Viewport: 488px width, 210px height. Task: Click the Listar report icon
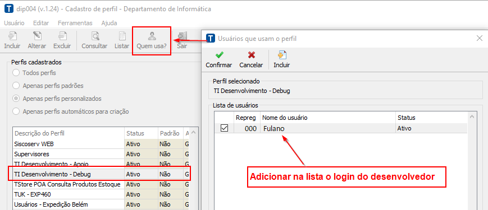pos(122,36)
